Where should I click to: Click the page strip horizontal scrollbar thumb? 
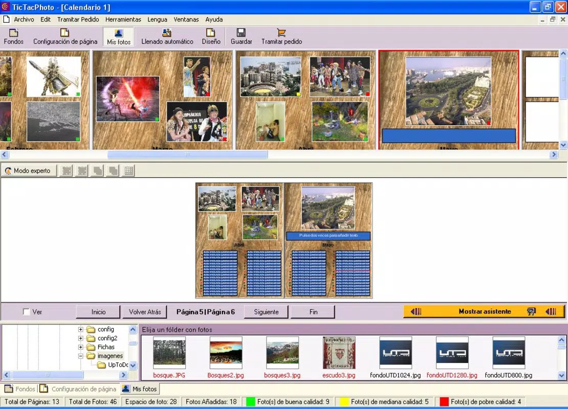tap(188, 154)
